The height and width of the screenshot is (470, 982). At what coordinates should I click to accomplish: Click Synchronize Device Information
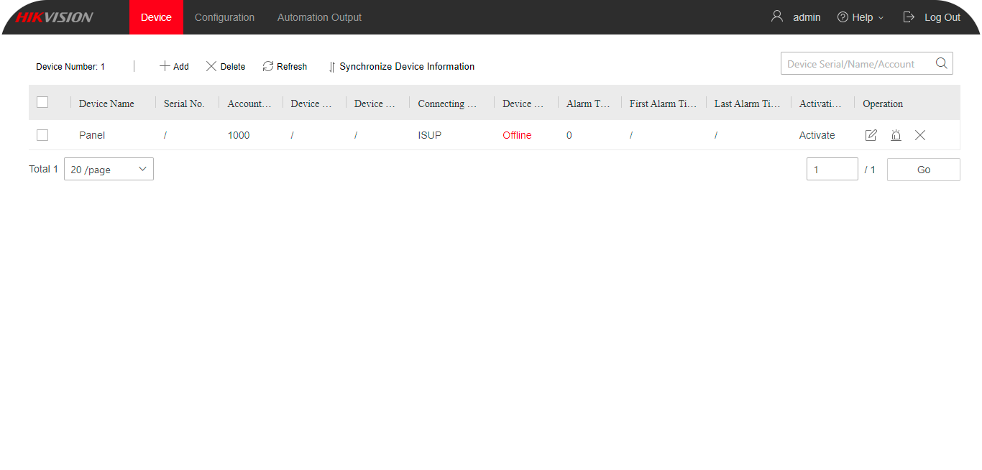pyautogui.click(x=401, y=66)
